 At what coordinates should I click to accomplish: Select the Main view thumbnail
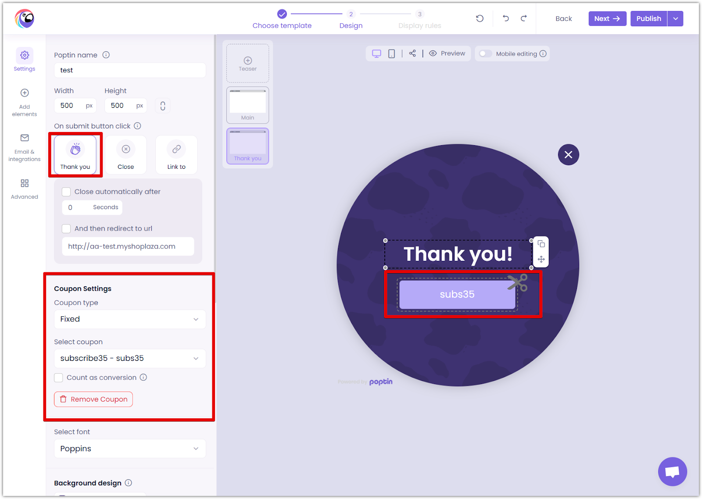(x=247, y=105)
